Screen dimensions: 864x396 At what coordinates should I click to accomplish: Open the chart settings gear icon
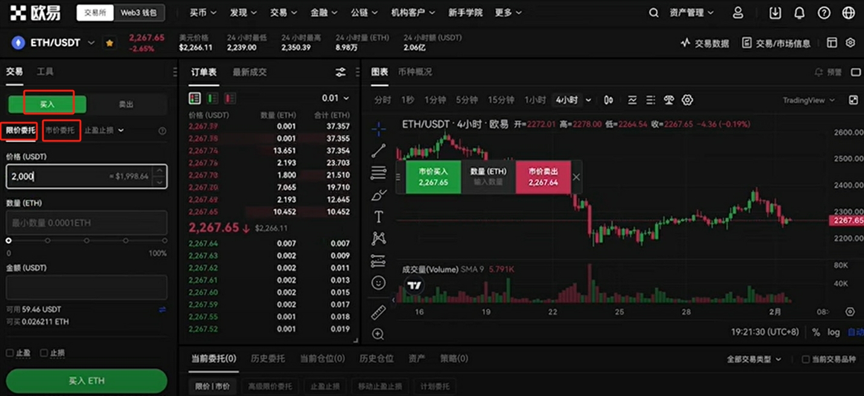(x=687, y=100)
